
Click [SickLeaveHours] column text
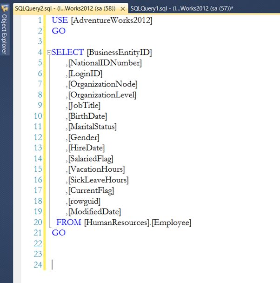[99, 180]
